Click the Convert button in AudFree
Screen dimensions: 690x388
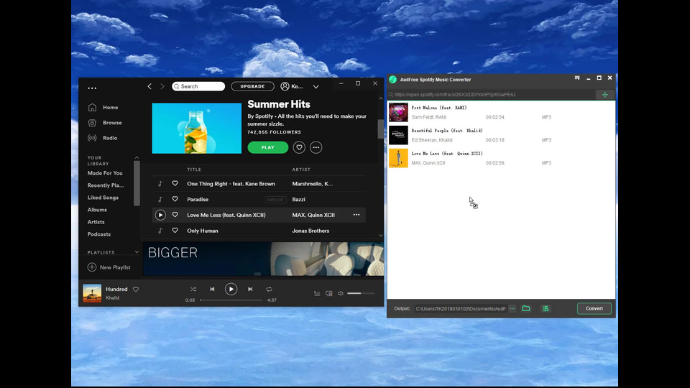click(594, 308)
